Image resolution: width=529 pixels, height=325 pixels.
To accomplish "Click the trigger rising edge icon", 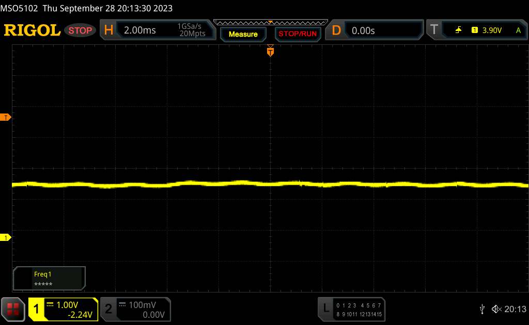I will 458,30.
